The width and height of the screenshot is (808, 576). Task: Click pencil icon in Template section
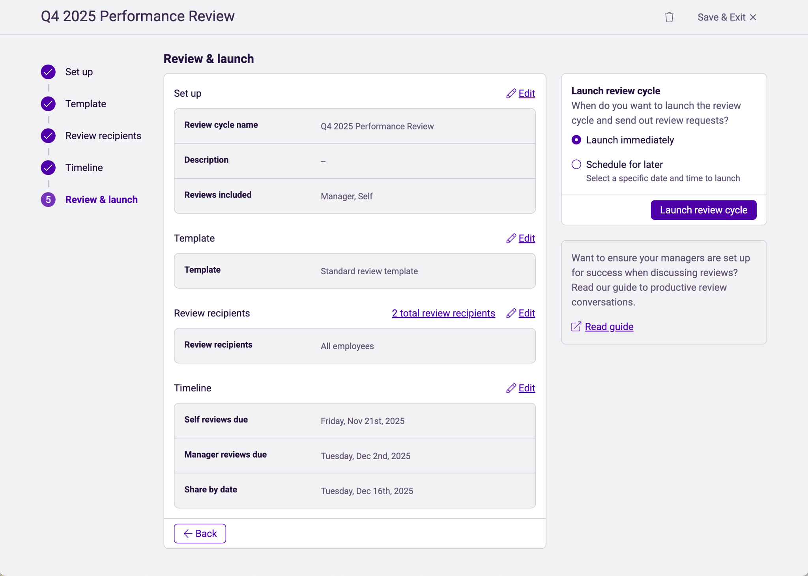tap(511, 238)
